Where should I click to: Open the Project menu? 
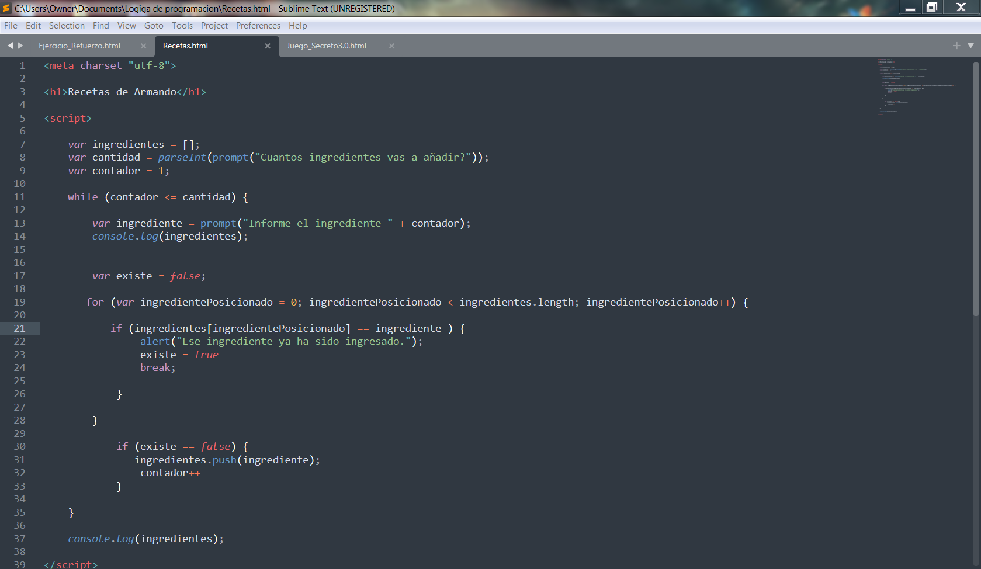pyautogui.click(x=214, y=26)
